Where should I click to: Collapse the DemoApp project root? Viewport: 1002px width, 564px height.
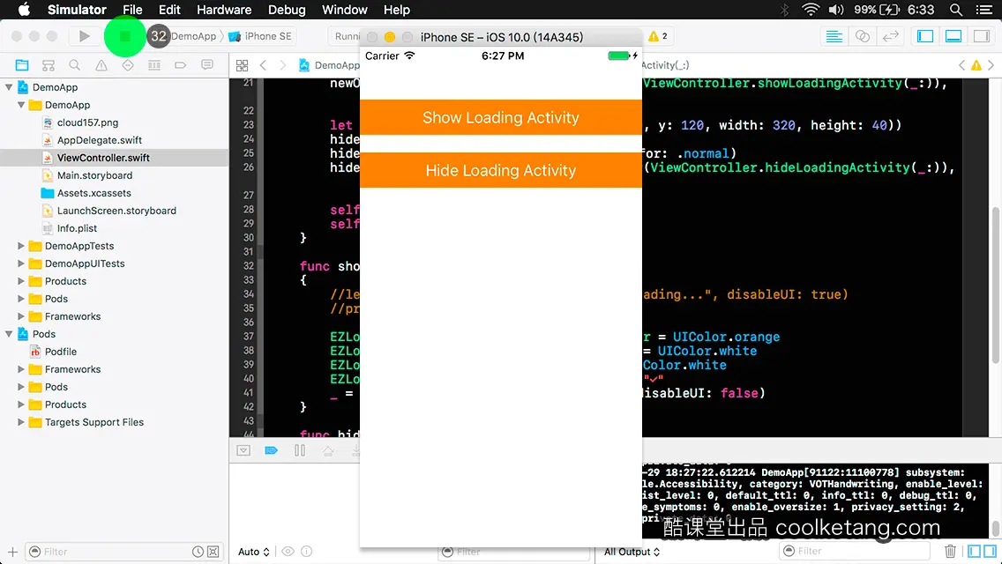point(9,87)
